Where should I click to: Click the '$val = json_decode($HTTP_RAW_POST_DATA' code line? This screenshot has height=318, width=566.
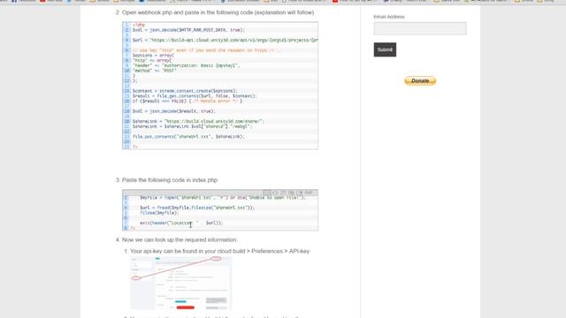[188, 30]
